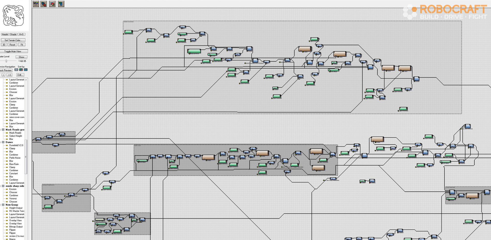The image size is (491, 240).
Task: Click the Select Height device icon in tree
Action: click(7, 136)
